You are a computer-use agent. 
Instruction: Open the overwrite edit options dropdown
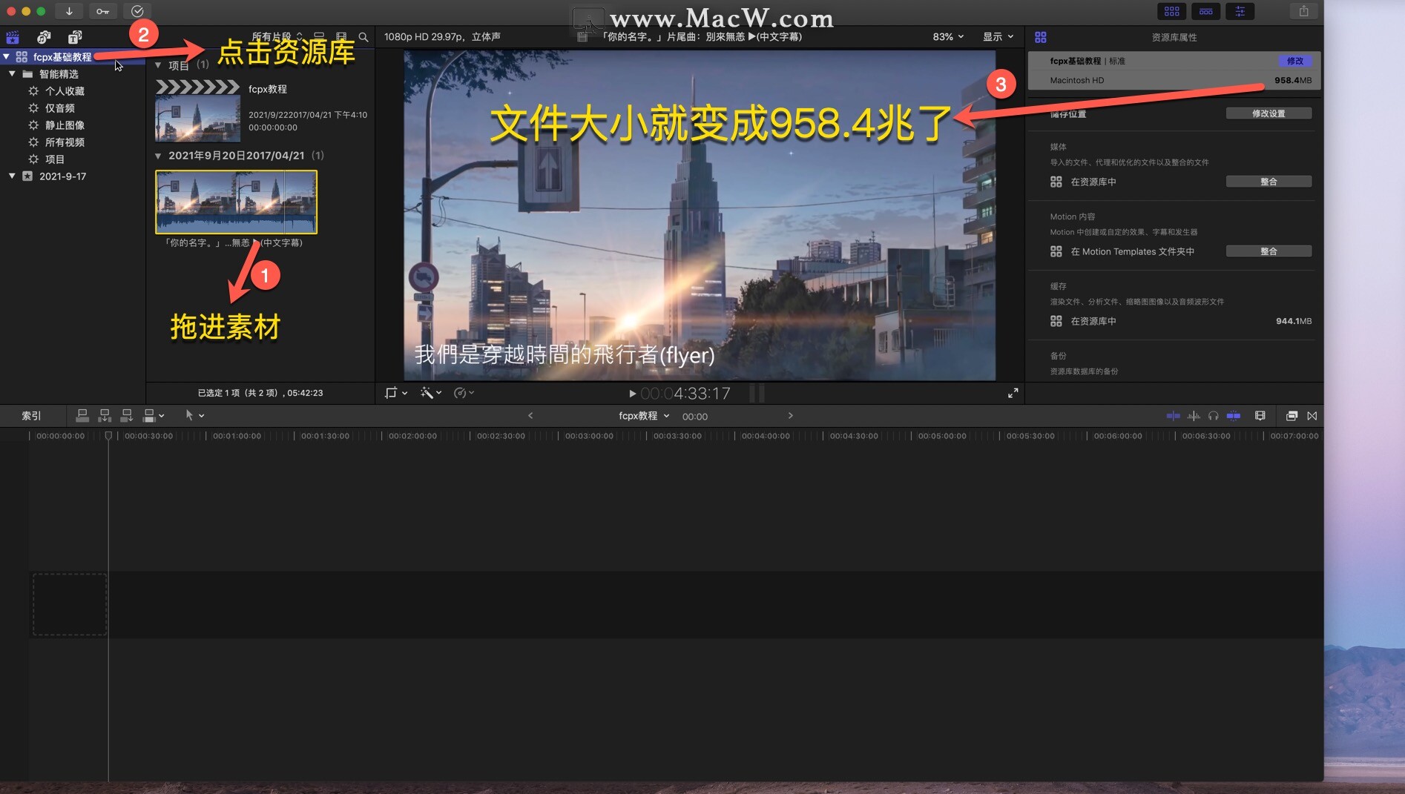(x=154, y=416)
